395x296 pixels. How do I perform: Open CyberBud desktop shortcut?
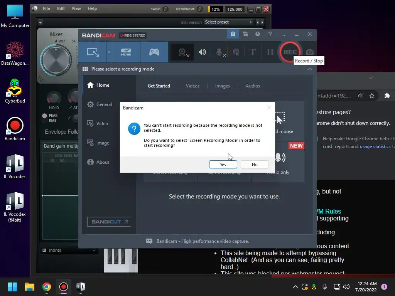[x=15, y=91]
